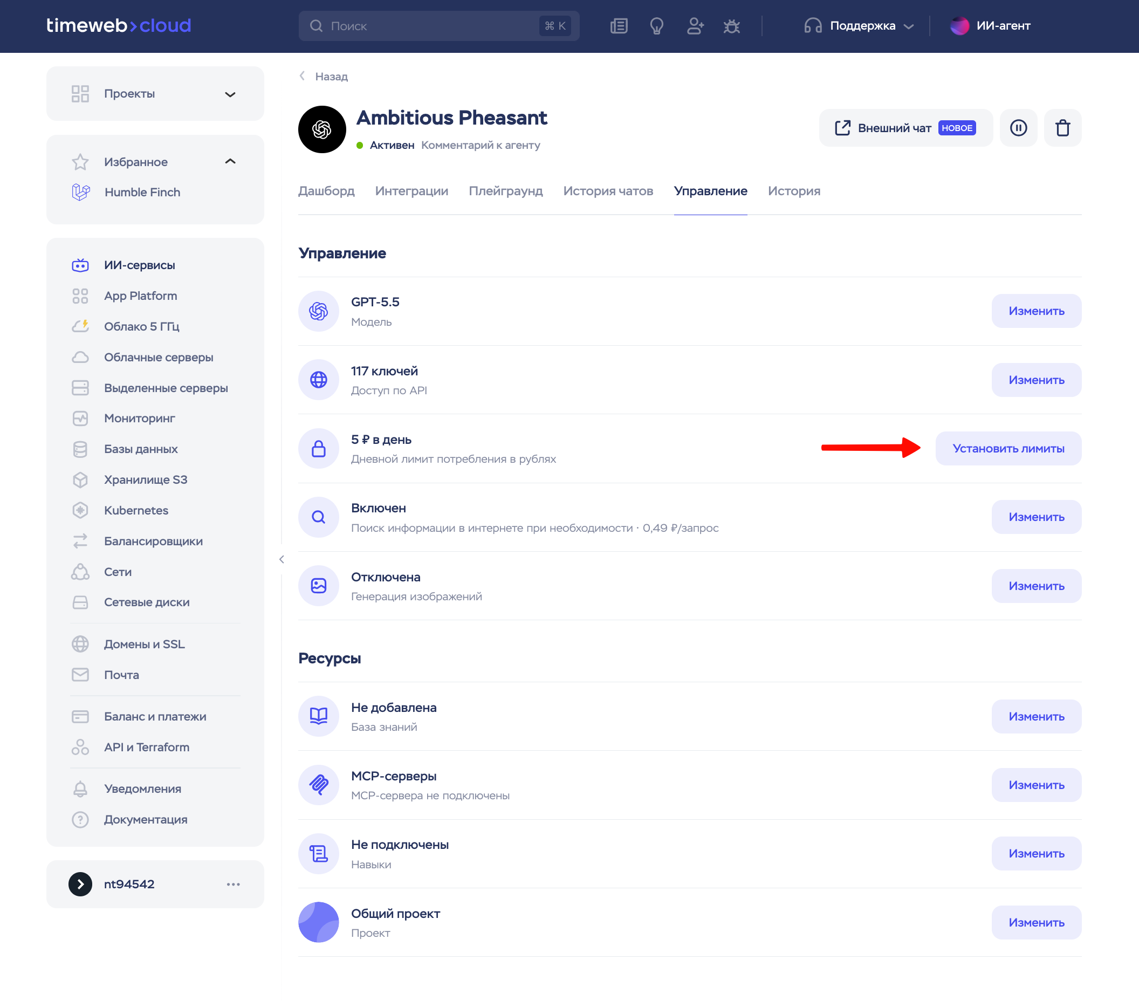Click Установить лимиты button
Screen dimensions: 1139x1001
[x=1008, y=448]
